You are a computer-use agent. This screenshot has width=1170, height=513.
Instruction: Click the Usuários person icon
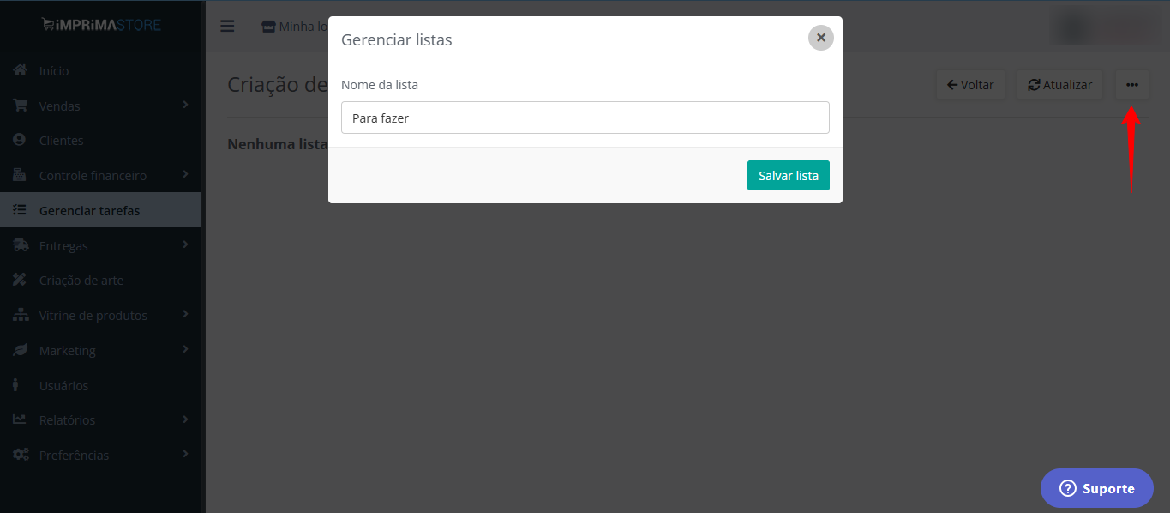tap(17, 385)
